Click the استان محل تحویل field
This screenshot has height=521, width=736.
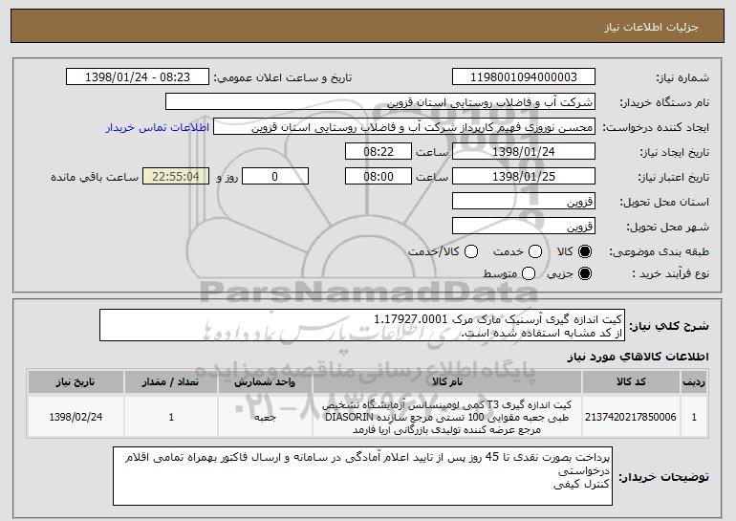coord(524,202)
